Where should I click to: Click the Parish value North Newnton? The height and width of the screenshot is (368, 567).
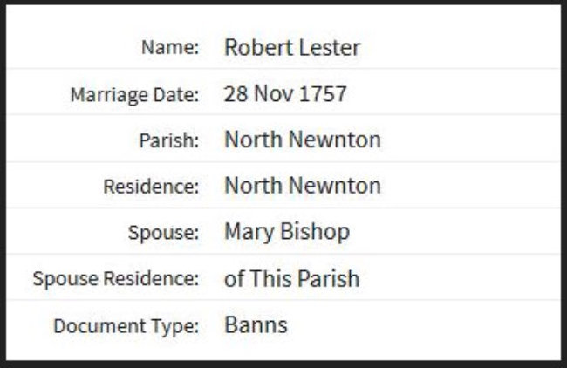coord(303,140)
